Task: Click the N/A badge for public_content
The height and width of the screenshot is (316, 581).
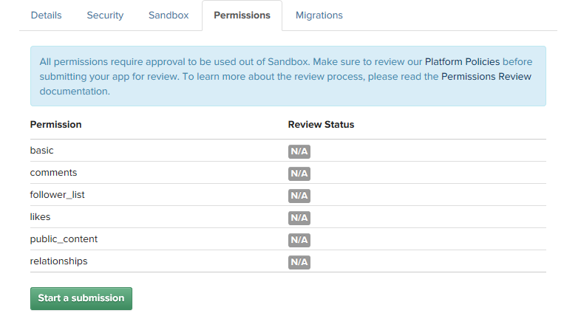Action: pyautogui.click(x=299, y=240)
